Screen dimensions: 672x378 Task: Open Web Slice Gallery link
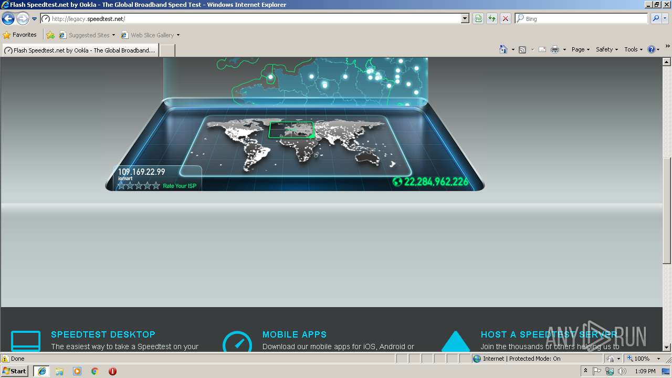[148, 35]
